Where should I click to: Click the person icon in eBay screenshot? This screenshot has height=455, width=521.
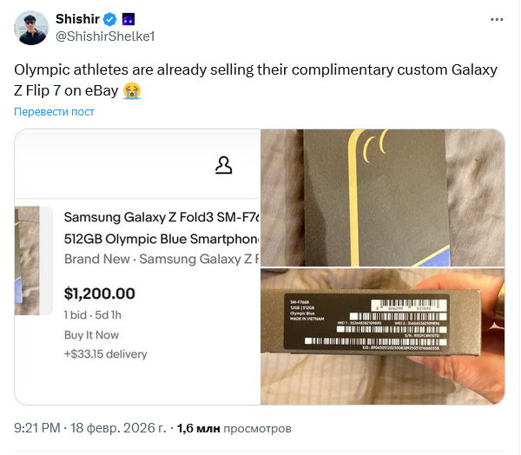[223, 164]
